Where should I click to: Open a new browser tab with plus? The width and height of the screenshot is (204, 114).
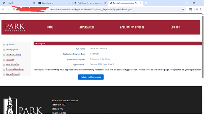point(146,3)
